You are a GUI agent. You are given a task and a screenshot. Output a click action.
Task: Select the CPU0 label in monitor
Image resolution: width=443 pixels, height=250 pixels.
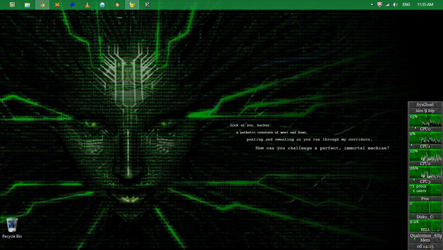(425, 129)
